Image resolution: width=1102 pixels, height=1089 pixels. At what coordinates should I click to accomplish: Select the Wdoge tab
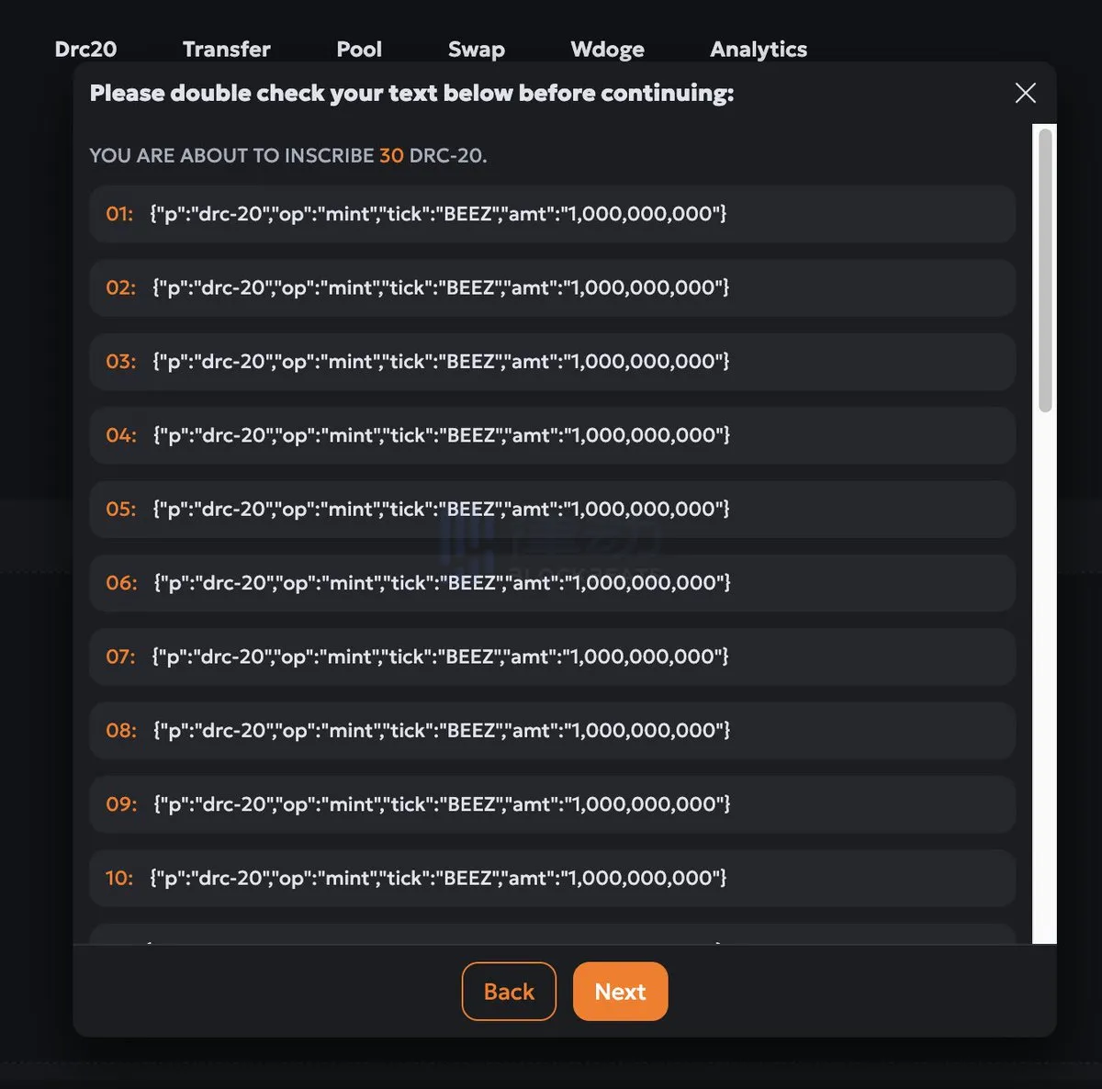[607, 50]
